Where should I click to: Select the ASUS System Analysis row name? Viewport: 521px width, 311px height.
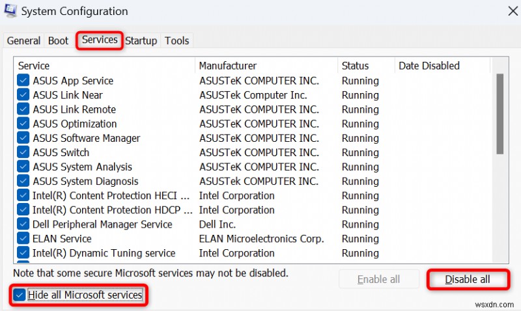(x=83, y=167)
